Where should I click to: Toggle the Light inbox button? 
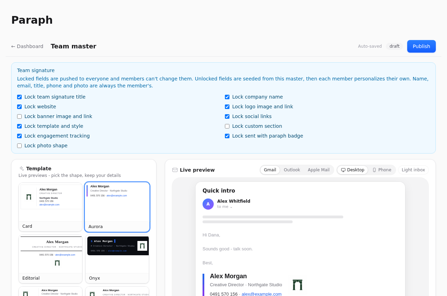click(413, 170)
